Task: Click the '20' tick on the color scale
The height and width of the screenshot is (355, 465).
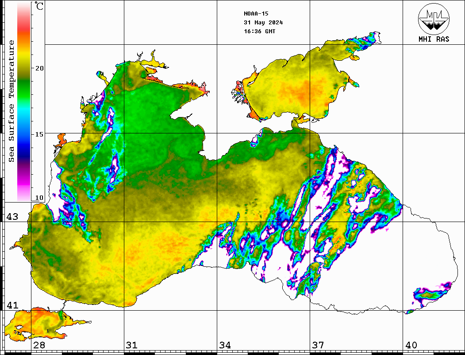Action: [x=39, y=68]
